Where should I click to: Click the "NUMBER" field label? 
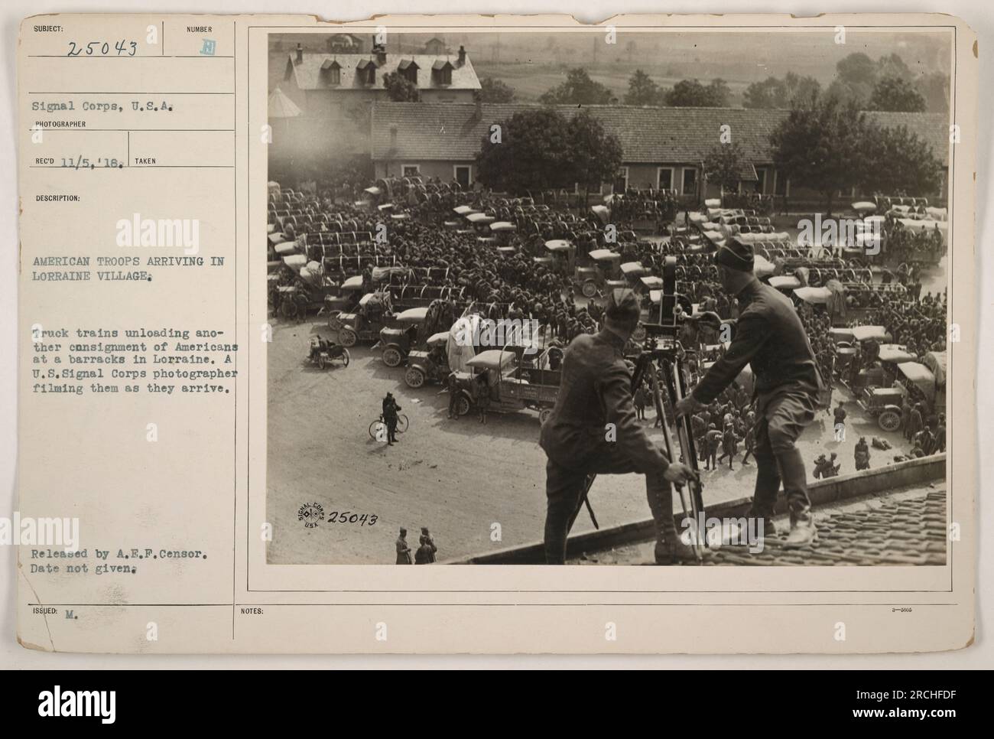pos(198,28)
